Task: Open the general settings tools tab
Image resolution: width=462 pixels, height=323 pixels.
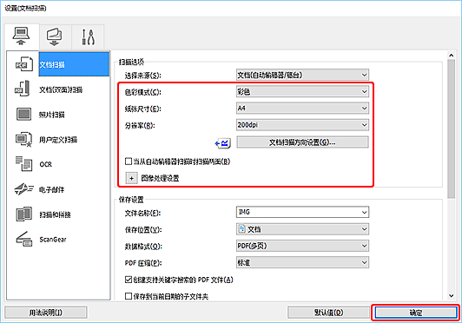Action: point(88,36)
